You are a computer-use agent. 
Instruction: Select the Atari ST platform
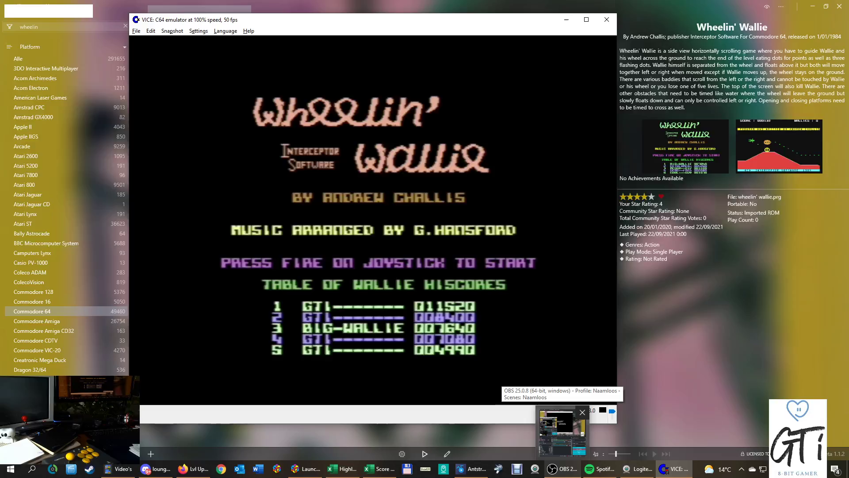coord(23,224)
